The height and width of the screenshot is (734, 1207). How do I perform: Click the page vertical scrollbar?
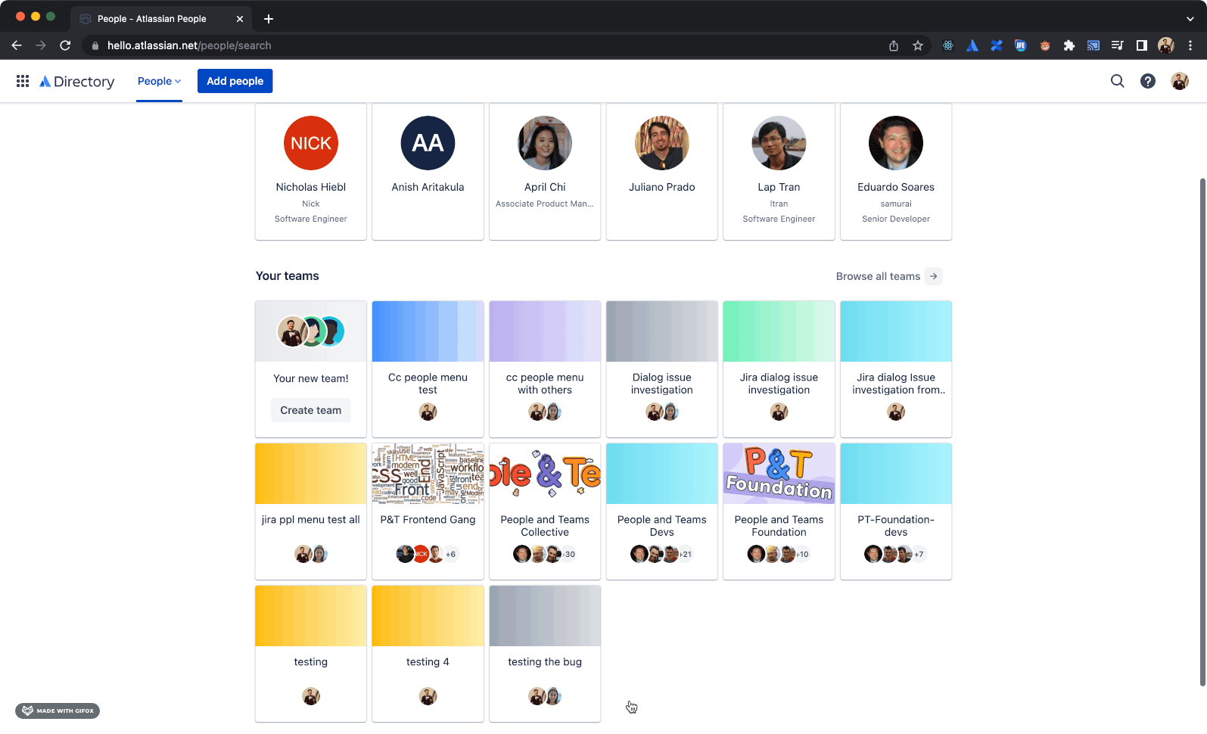point(1202,431)
